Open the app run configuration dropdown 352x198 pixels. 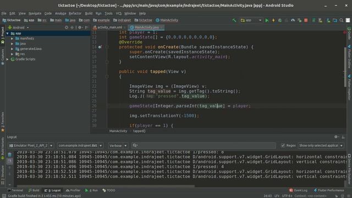click(x=251, y=20)
